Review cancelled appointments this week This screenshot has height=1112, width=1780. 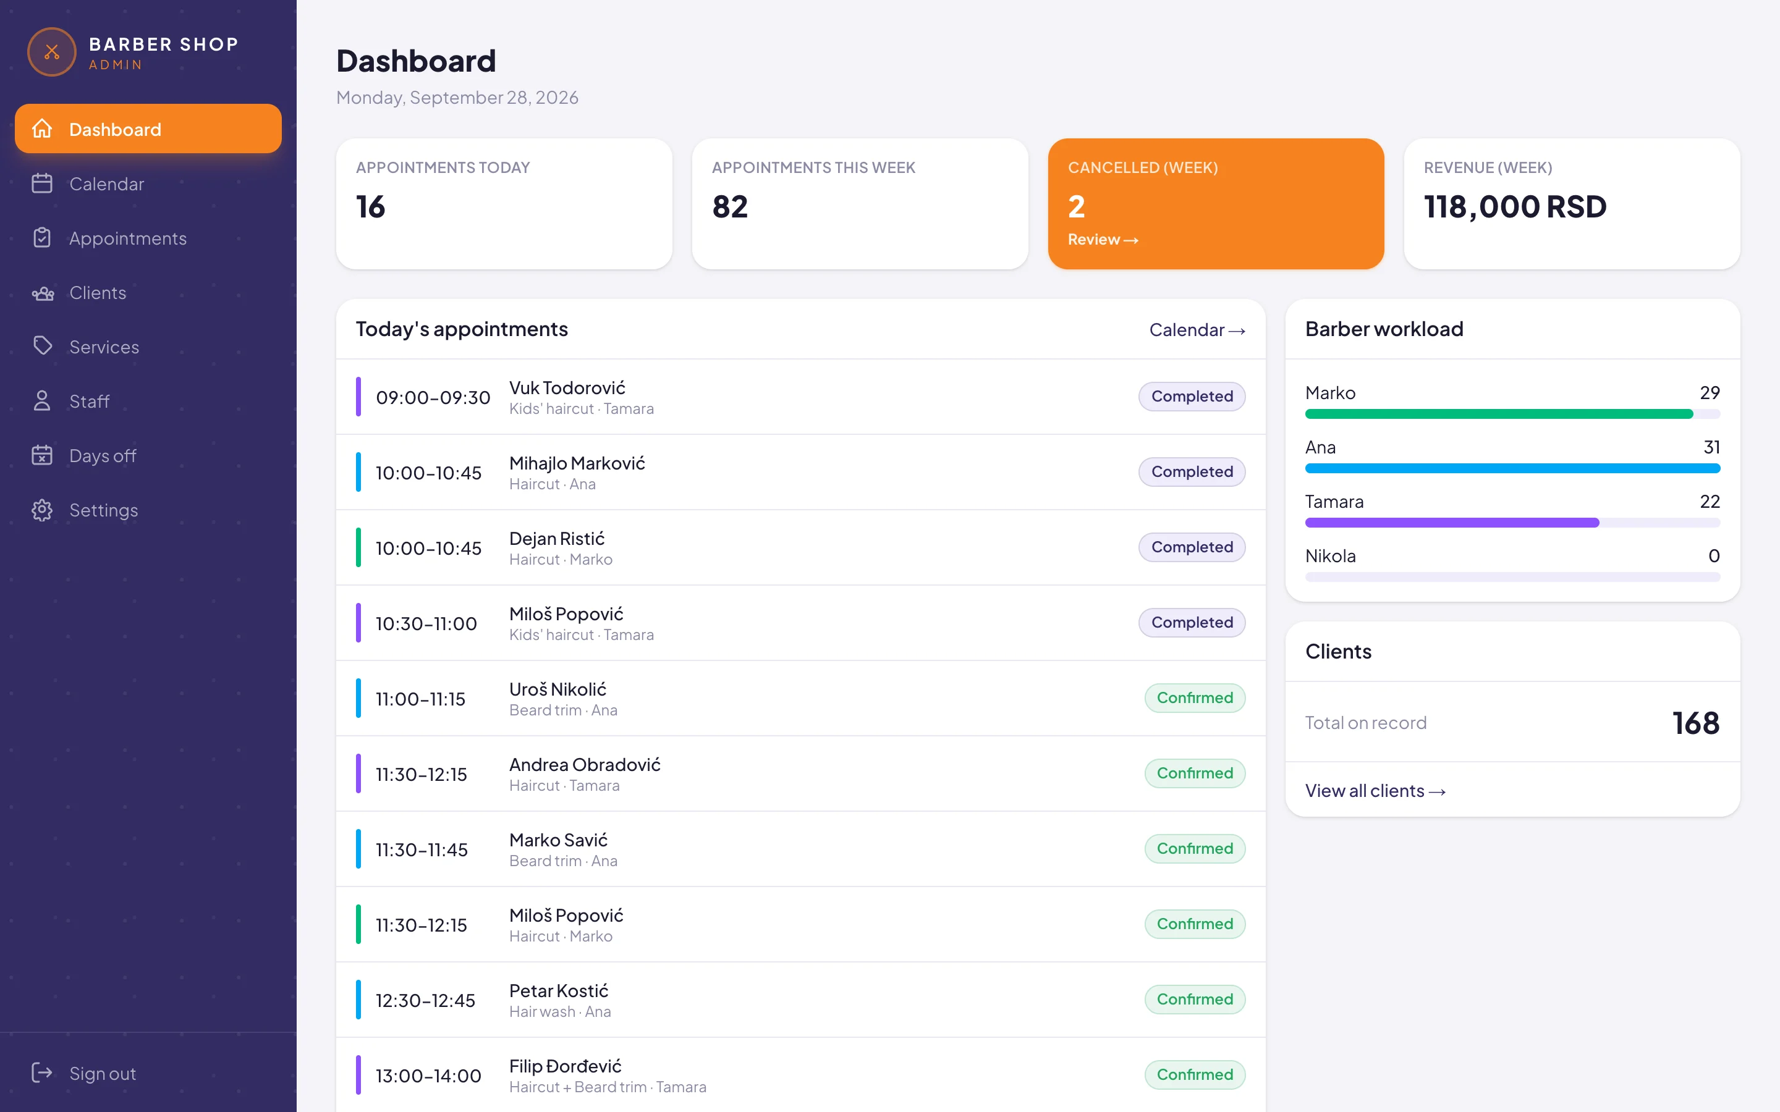coord(1103,240)
